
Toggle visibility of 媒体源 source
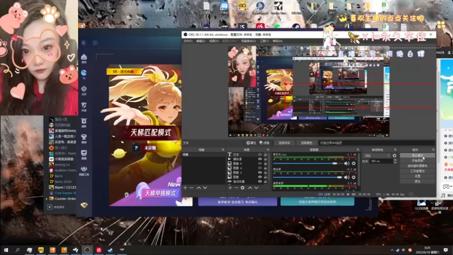tap(260, 159)
